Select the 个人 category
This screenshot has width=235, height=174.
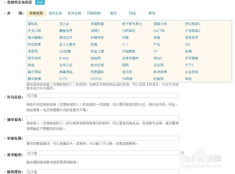pyautogui.click(x=125, y=45)
